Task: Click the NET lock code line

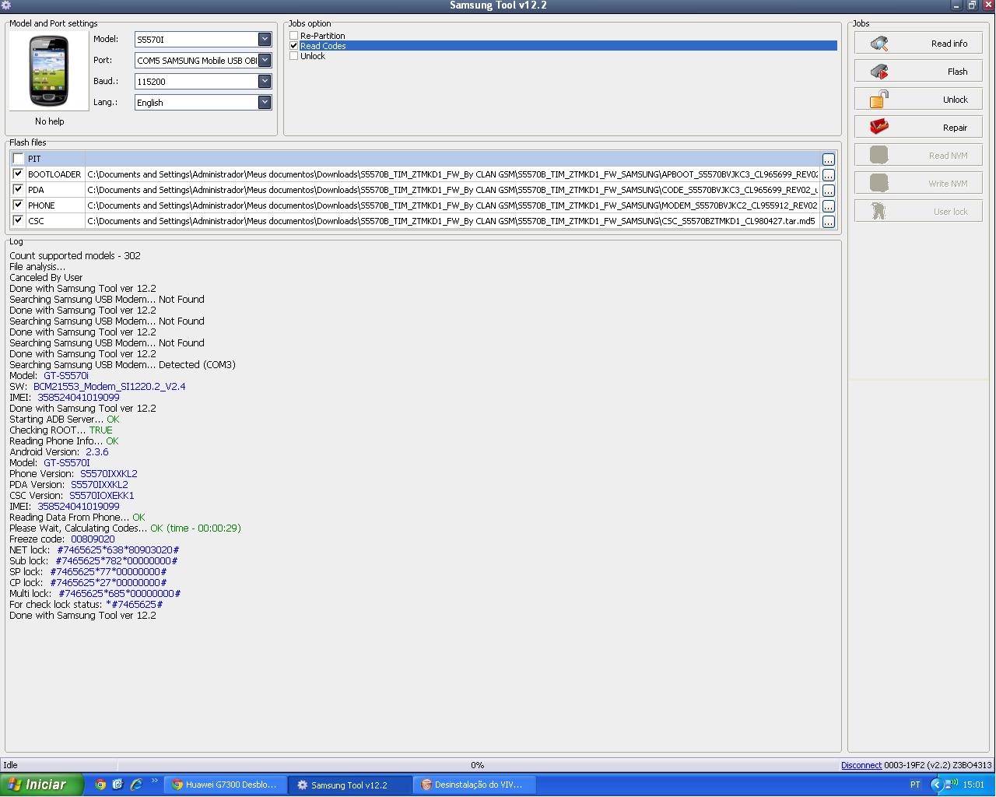Action: pos(94,549)
